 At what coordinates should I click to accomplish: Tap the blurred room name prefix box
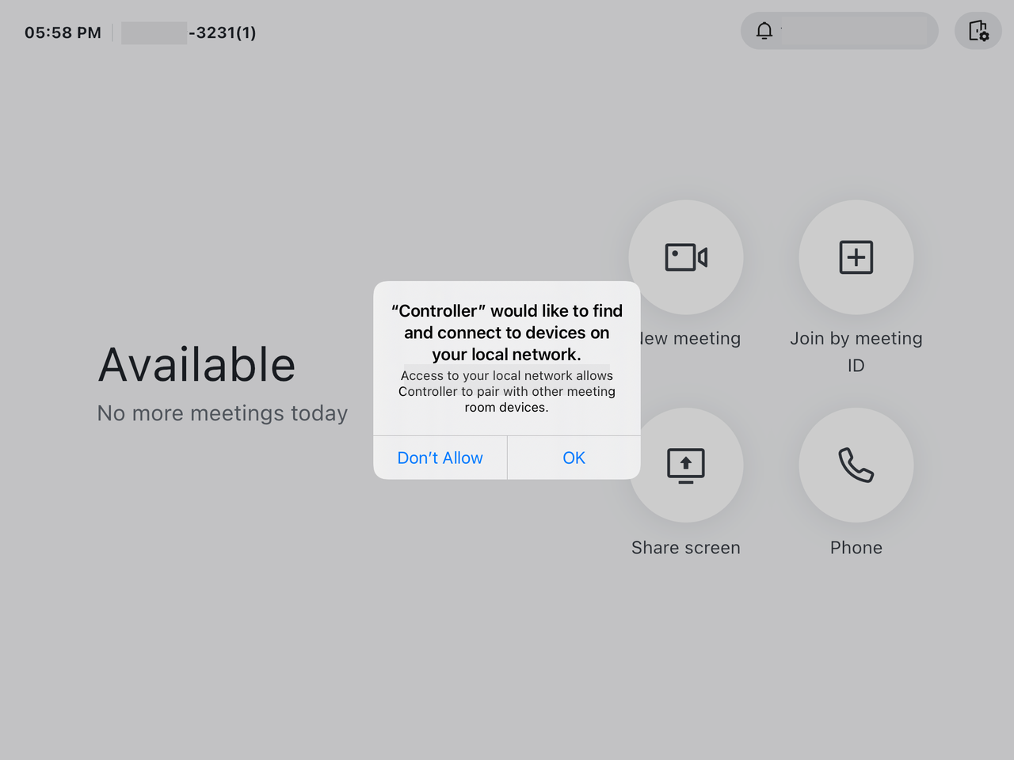[154, 32]
